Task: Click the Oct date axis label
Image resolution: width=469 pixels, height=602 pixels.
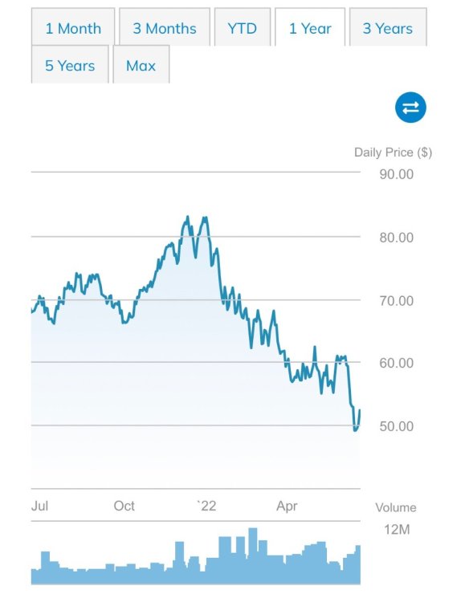Action: [124, 506]
